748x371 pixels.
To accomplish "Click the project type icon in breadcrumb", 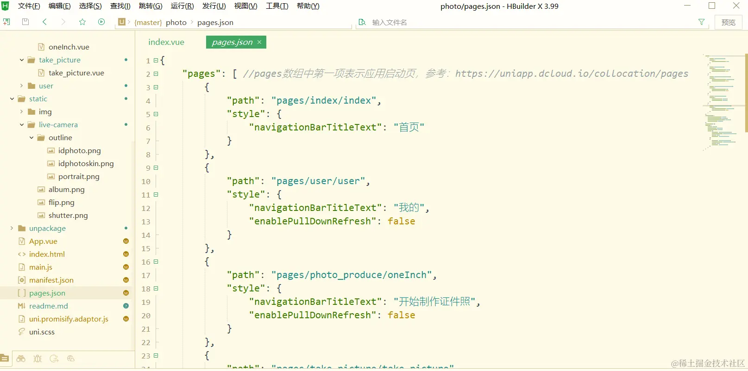I will coord(122,22).
